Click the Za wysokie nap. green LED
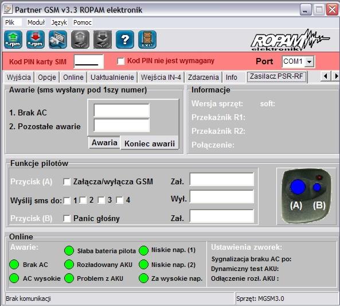Image resolution: width=340 pixels, height=306 pixels. click(143, 278)
